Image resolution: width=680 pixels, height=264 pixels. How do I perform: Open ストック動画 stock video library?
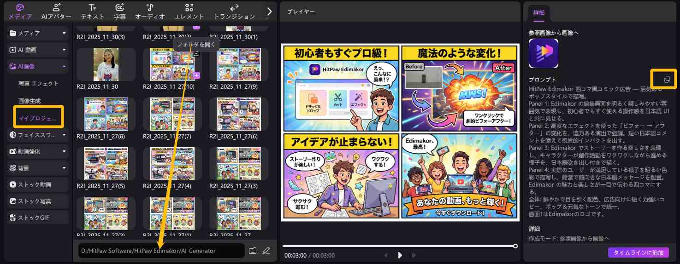click(38, 184)
